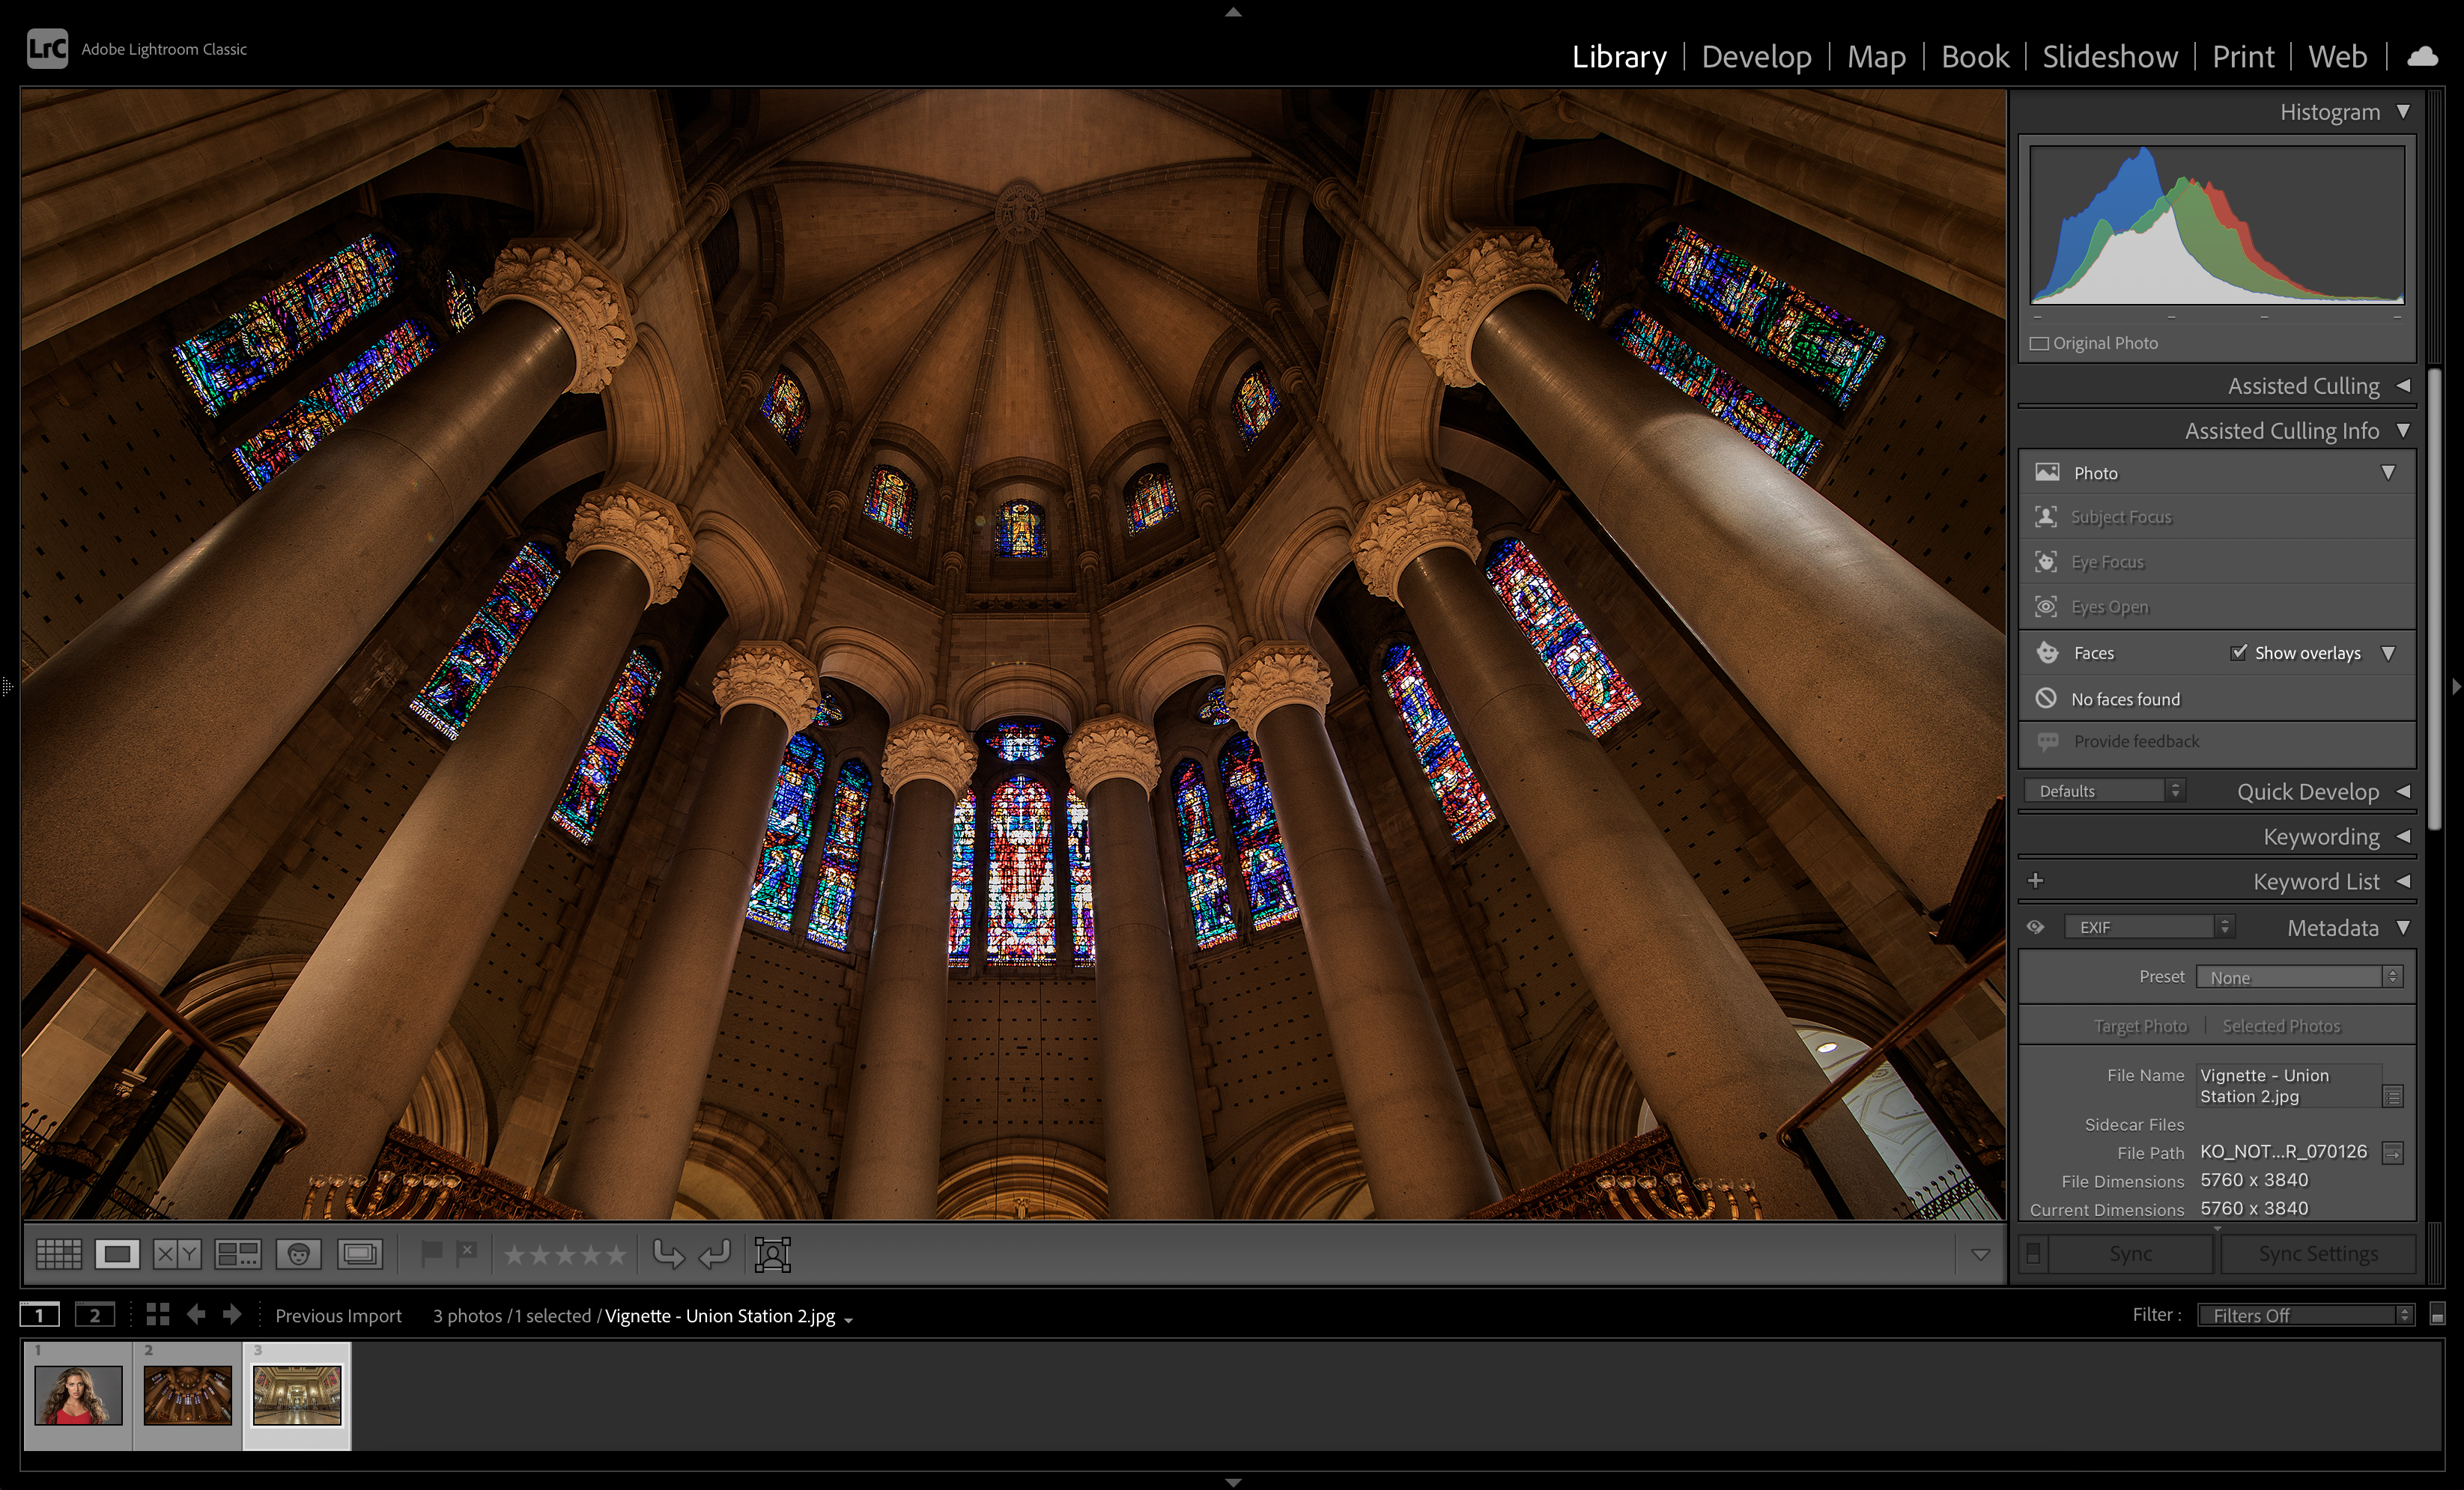The width and height of the screenshot is (2464, 1490).
Task: Open Survey view from toolbar
Action: (x=238, y=1254)
